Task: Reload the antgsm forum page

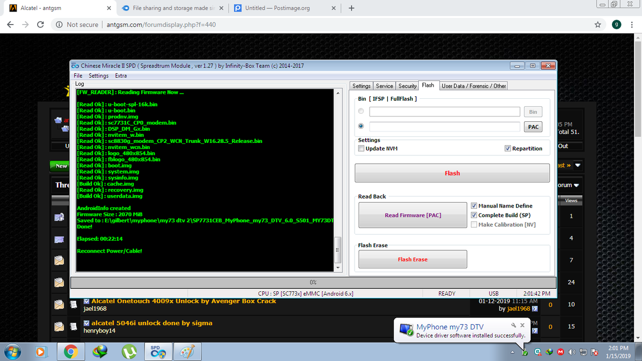Action: (41, 25)
